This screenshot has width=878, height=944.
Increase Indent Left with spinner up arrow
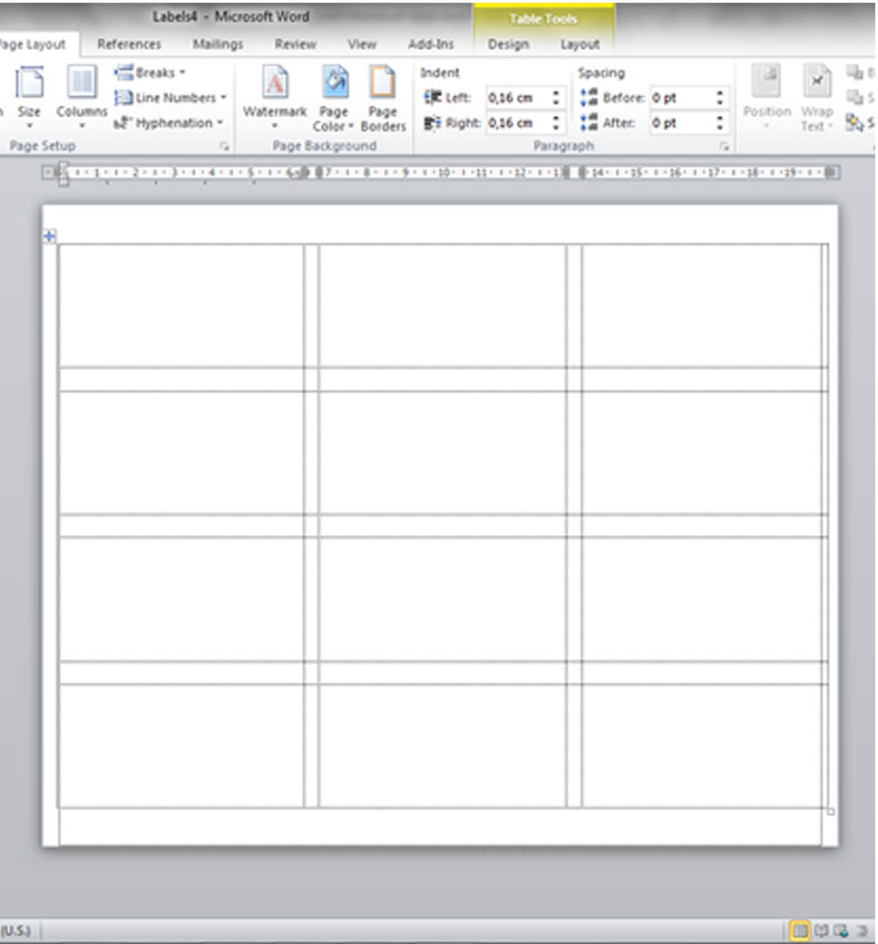(556, 92)
